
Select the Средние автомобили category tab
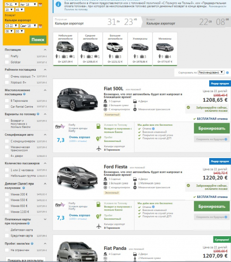(x=90, y=49)
